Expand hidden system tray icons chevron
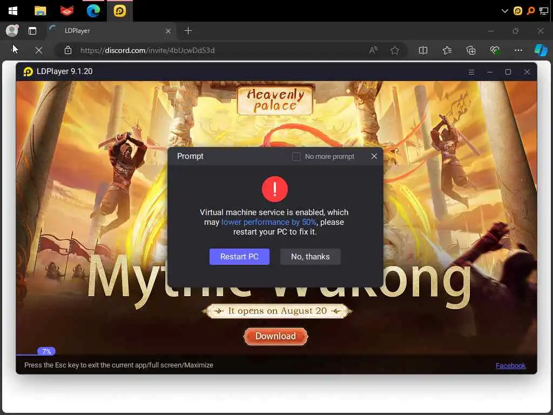This screenshot has height=415, width=553. (505, 11)
